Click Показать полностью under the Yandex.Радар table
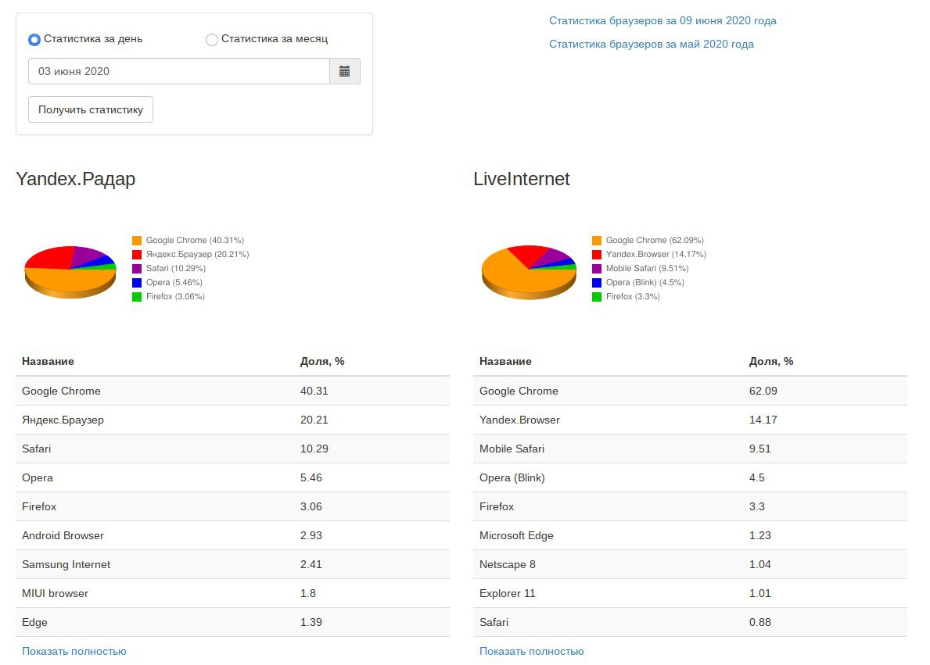Image resolution: width=930 pixels, height=665 pixels. [74, 651]
